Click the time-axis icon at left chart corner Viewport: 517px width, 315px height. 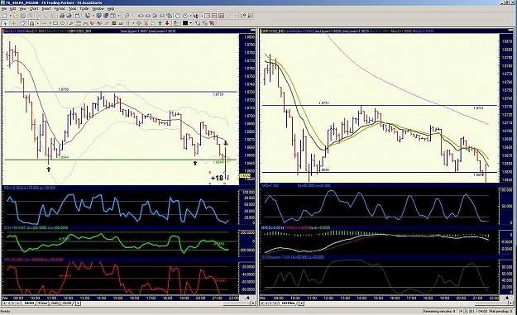[x=247, y=298]
